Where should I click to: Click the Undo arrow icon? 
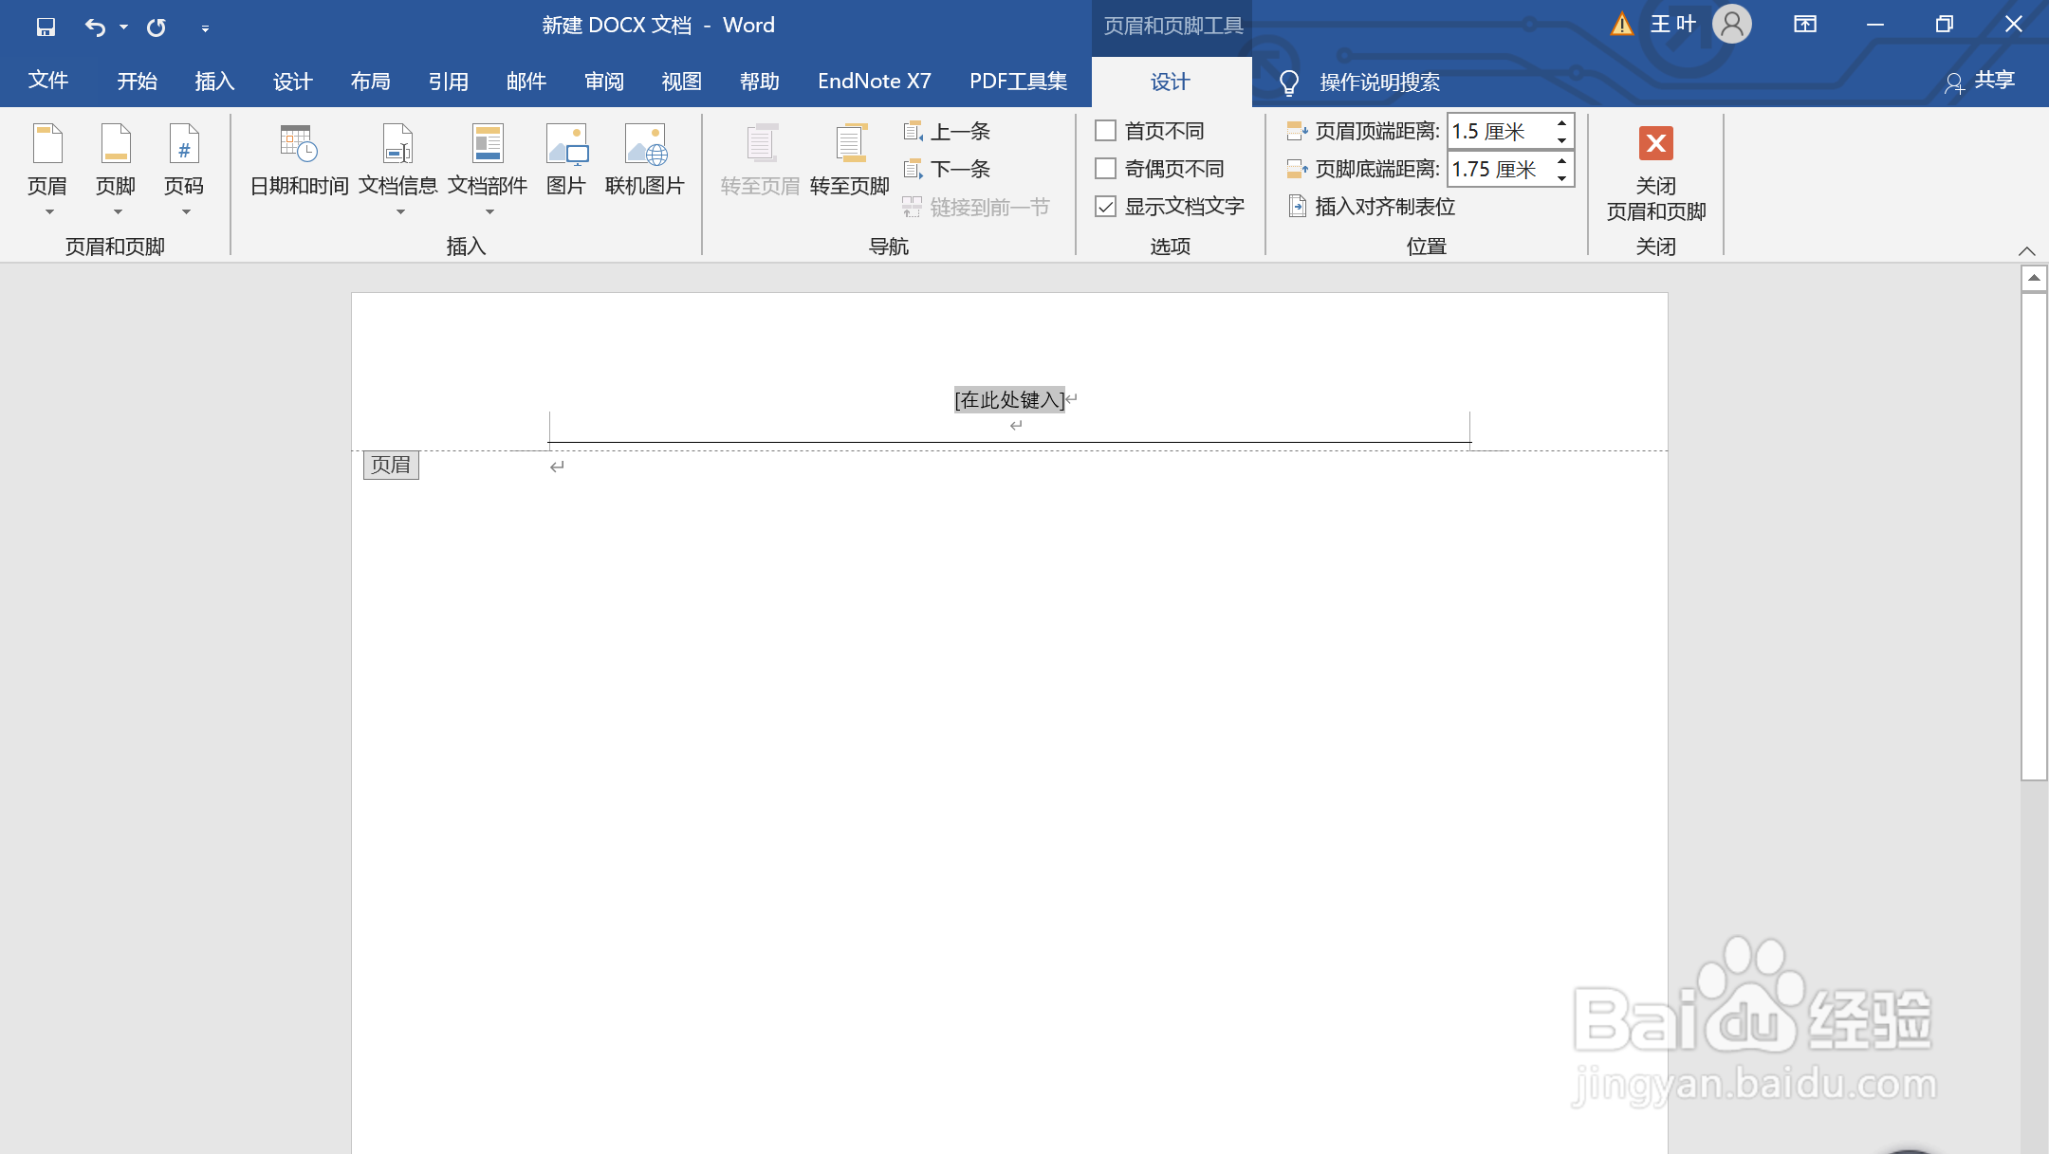[94, 27]
